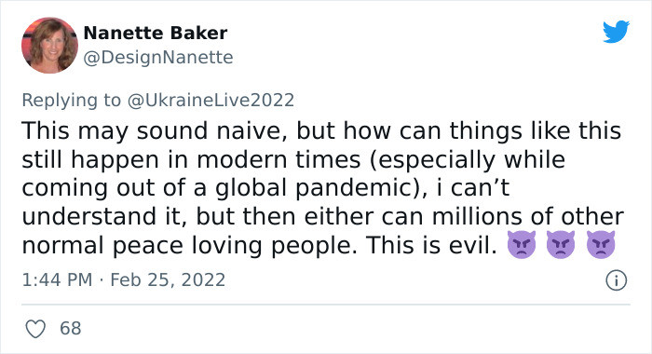
Task: Click the 'Replying to' label
Action: point(71,101)
